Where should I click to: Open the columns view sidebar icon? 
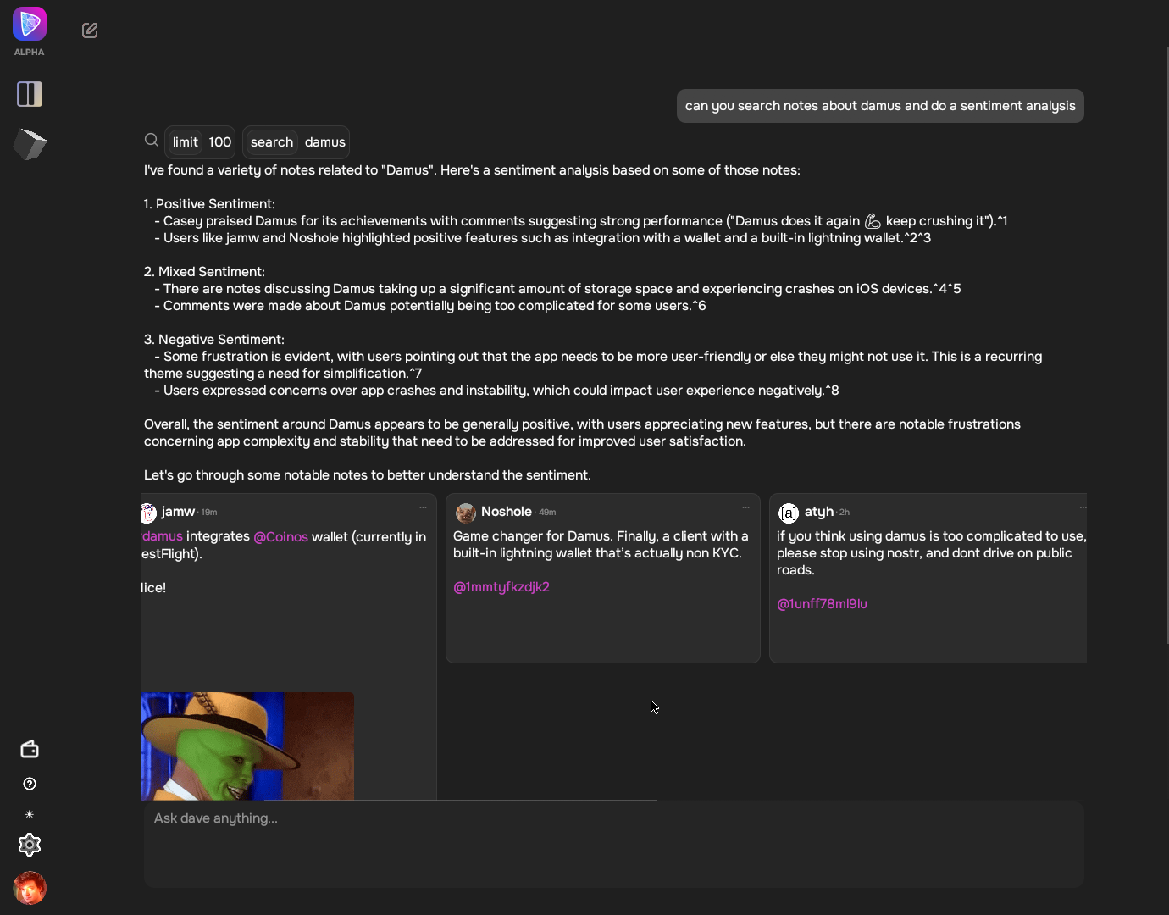(30, 94)
